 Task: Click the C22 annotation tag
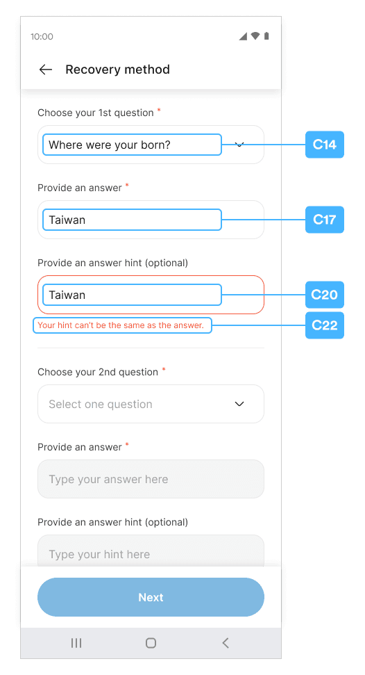click(325, 325)
